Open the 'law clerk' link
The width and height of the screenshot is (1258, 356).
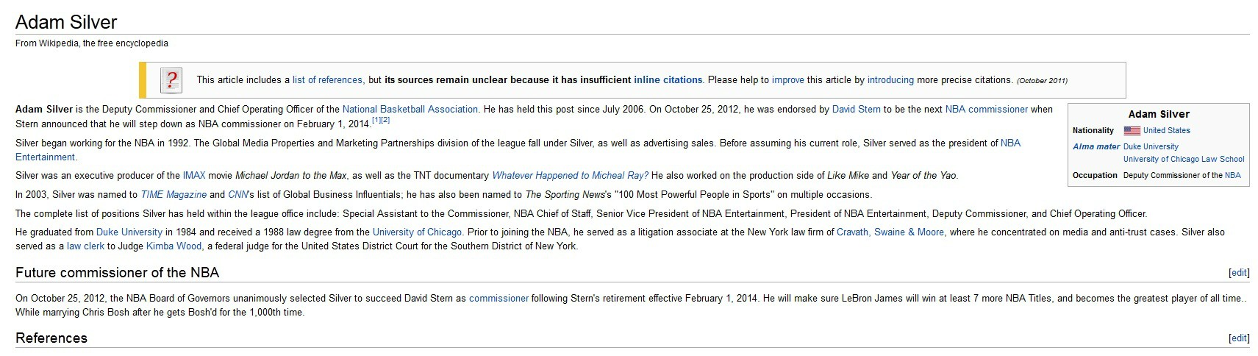click(86, 246)
